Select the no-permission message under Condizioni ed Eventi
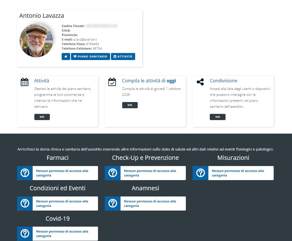Viewport: 292px width, 241px height. tap(62, 203)
